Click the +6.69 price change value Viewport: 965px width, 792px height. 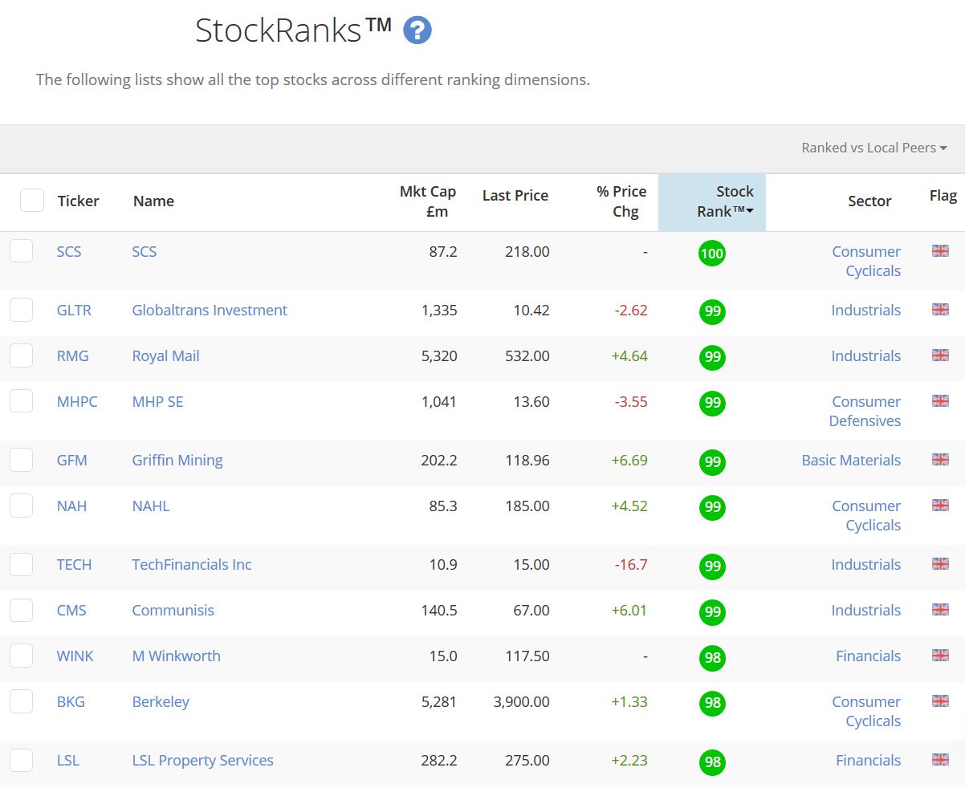[629, 460]
